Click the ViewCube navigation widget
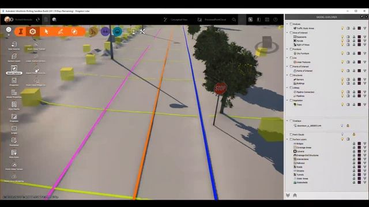The width and height of the screenshot is (369, 207). coord(267,45)
